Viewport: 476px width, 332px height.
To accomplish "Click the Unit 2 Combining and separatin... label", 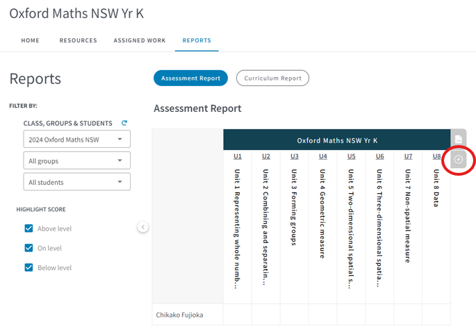I will [x=265, y=227].
